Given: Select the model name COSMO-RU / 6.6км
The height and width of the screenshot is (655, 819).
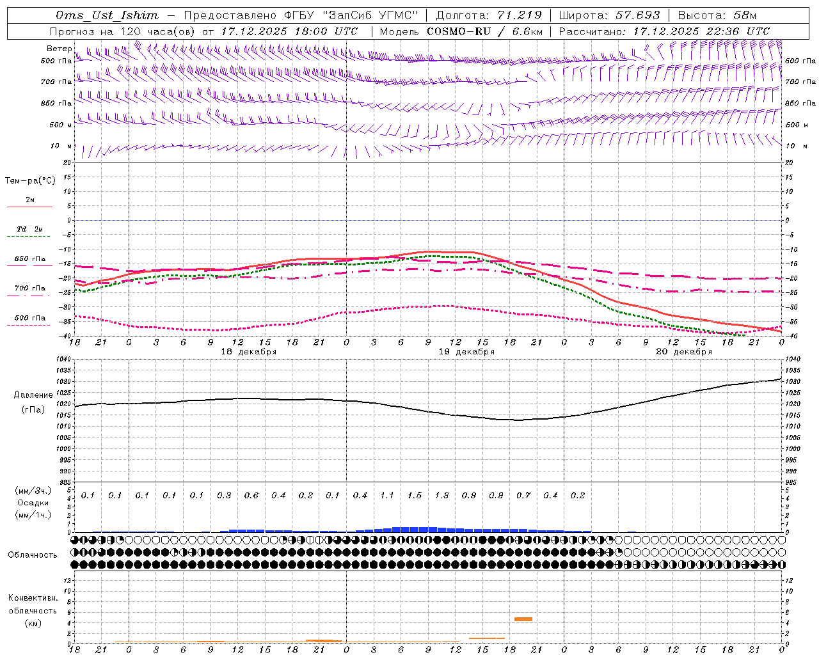Looking at the screenshot, I should point(484,31).
